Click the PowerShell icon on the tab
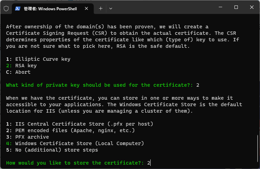Screen dimensions: 260x169 click(18, 9)
